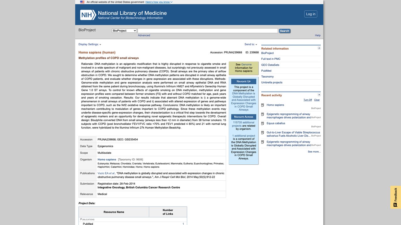
Task: Open '1 additional project' link
Action: click(x=244, y=136)
